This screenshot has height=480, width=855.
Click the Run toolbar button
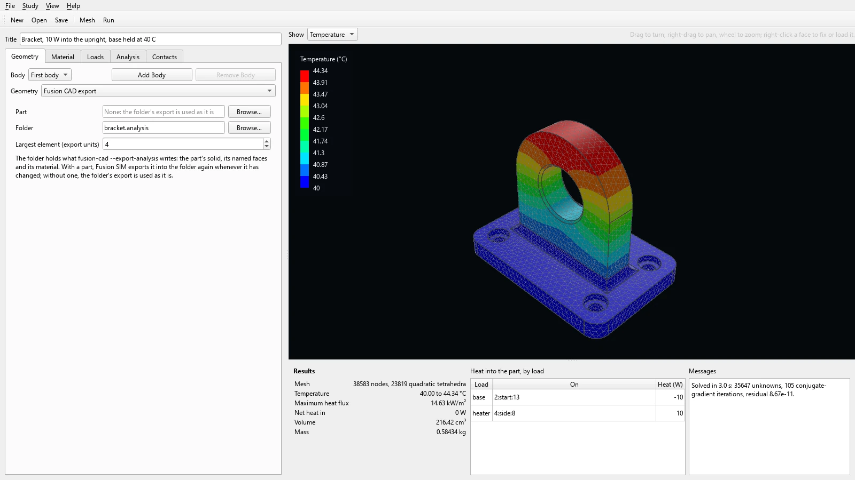(108, 20)
